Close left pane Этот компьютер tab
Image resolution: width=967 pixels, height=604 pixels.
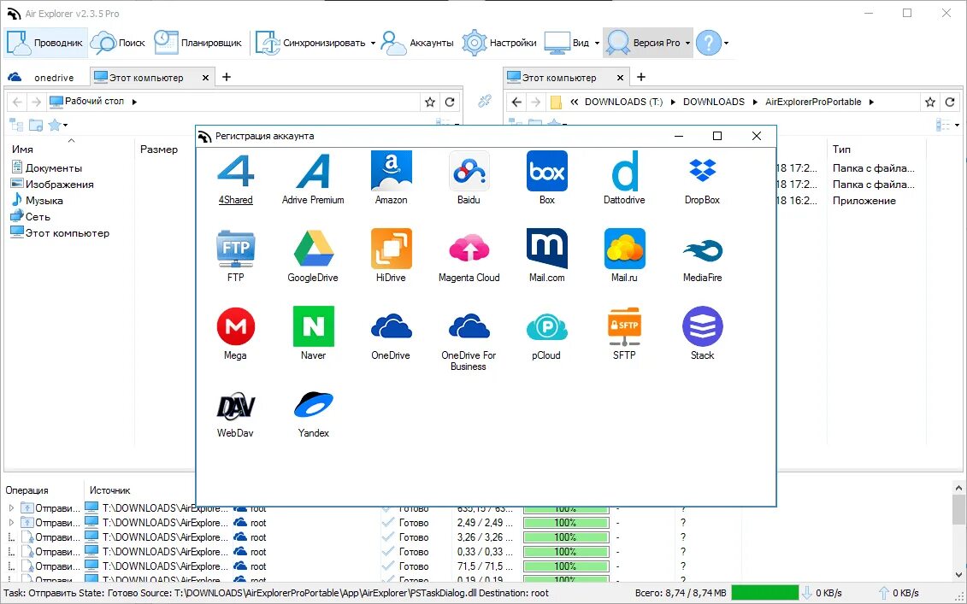point(205,78)
